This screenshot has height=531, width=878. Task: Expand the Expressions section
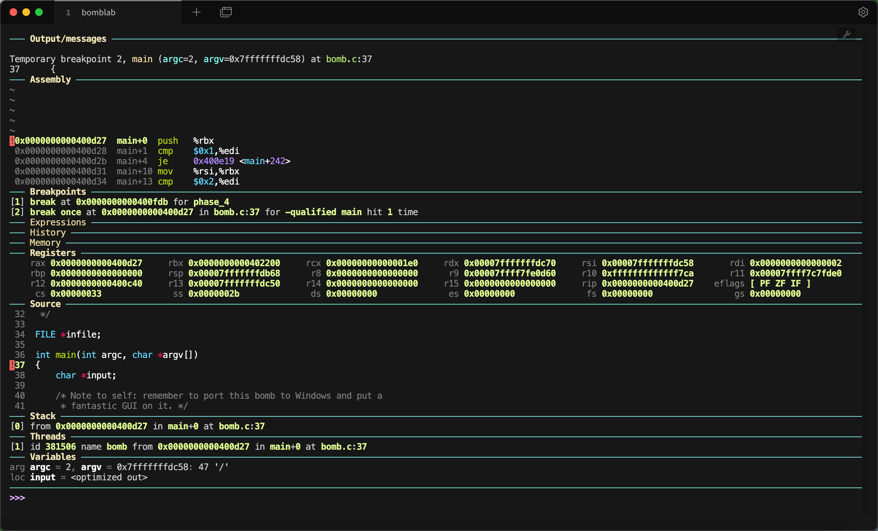pyautogui.click(x=58, y=222)
